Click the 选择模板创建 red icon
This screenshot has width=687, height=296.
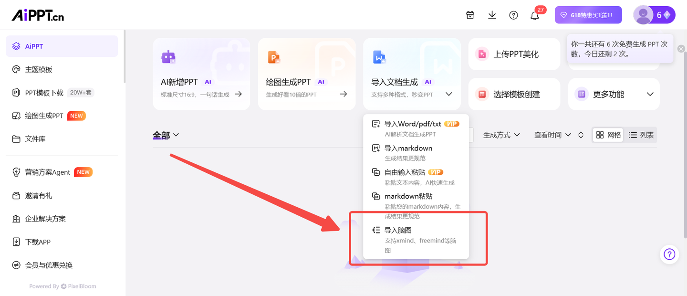coord(482,94)
